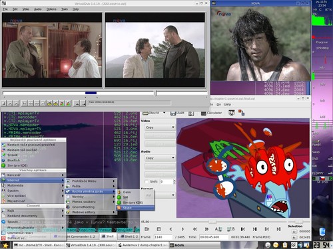Image resolution: width=333 pixels, height=249 pixels.
Task: Expand Přenos souborů submenu
Action: [91, 202]
